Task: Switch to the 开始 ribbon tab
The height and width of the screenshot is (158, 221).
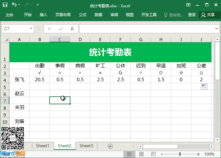Action: pos(28,15)
